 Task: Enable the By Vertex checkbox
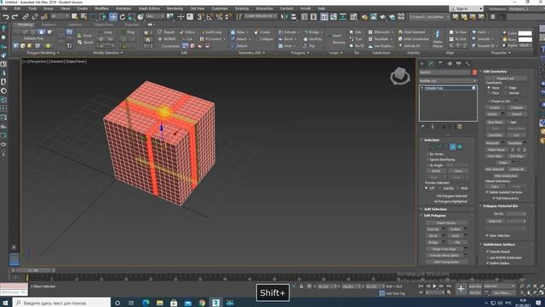pyautogui.click(x=427, y=153)
